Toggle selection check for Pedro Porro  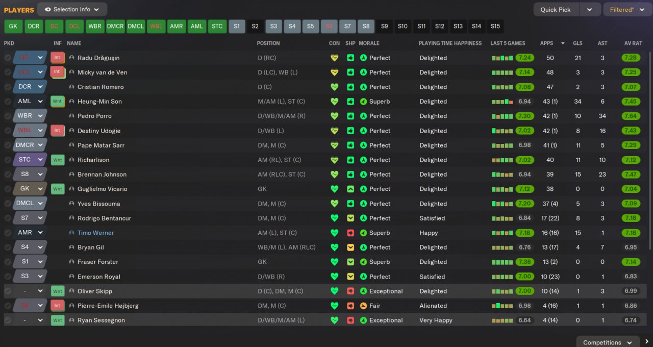(8, 116)
